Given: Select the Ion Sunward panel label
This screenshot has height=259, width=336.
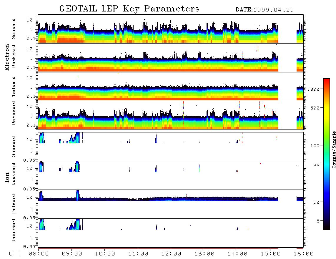Looking at the screenshot, I should point(14,146).
